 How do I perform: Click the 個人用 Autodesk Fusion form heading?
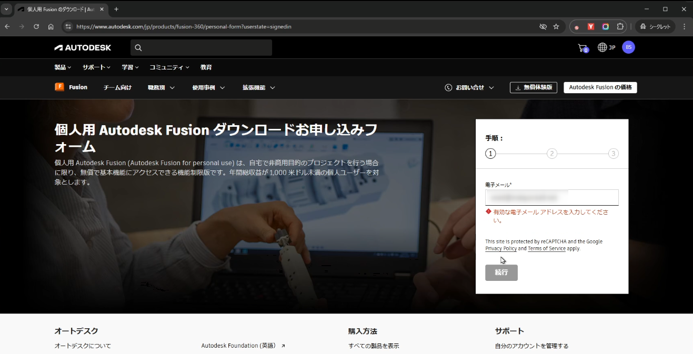point(216,138)
